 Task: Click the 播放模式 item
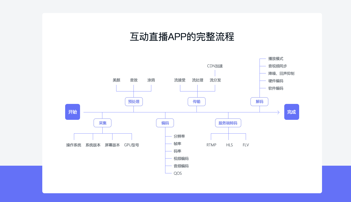276,59
